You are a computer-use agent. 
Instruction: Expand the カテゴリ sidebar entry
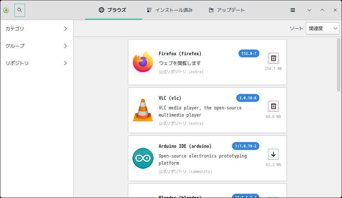37,29
